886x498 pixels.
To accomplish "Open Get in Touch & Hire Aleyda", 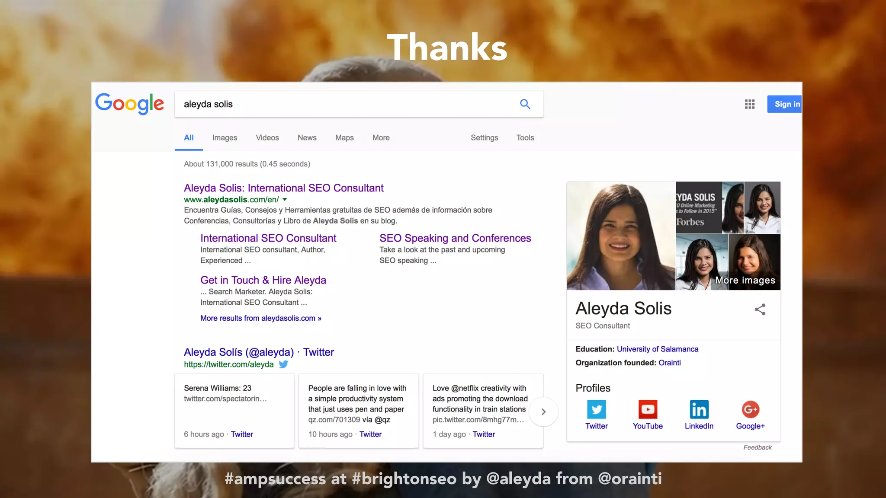I will pyautogui.click(x=263, y=280).
